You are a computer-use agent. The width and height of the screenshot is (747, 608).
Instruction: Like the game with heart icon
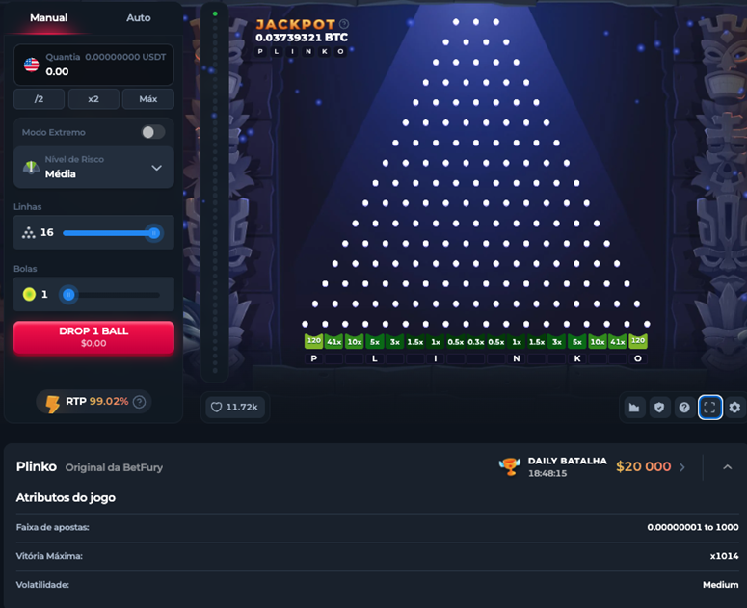tap(216, 407)
